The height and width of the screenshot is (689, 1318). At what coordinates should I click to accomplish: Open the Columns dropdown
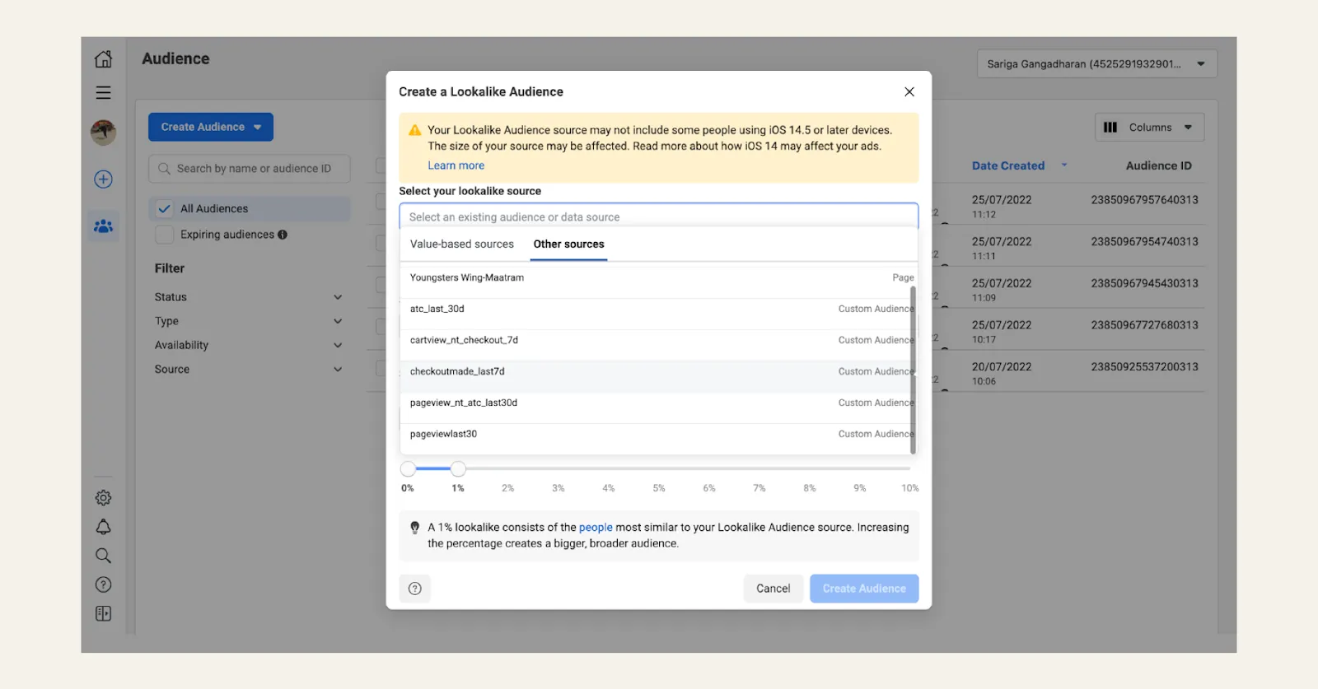click(x=1150, y=128)
